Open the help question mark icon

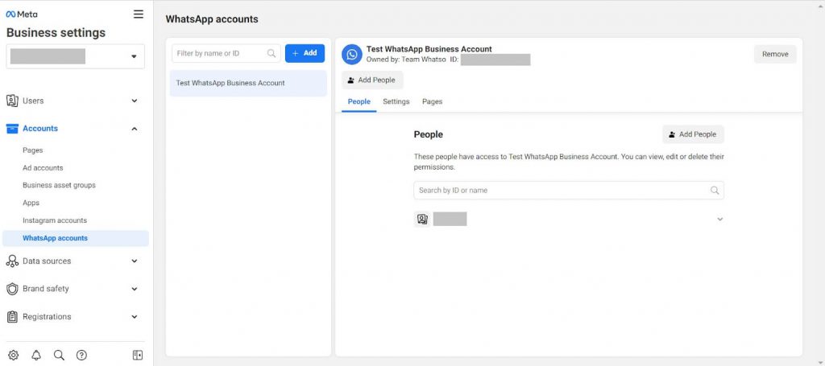click(x=81, y=355)
